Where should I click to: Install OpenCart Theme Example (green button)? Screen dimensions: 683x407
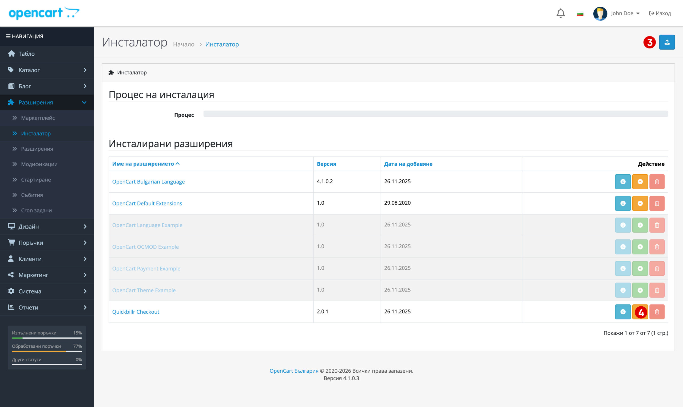tap(640, 290)
